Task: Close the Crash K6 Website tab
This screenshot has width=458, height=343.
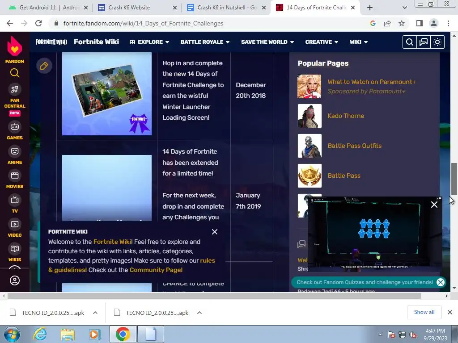Action: tap(175, 8)
